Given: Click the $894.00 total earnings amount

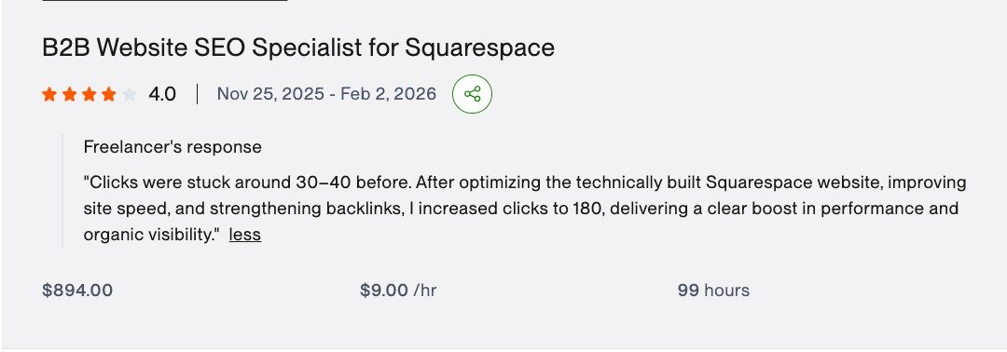Looking at the screenshot, I should coord(77,291).
